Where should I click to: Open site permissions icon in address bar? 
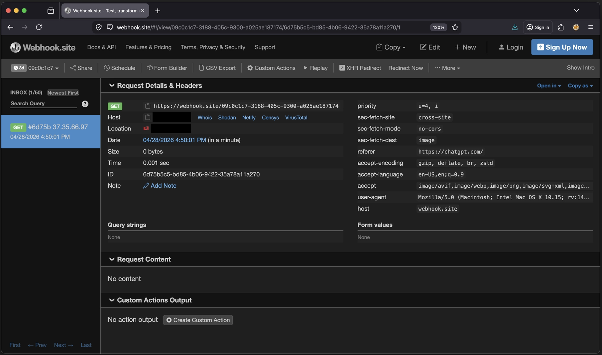[110, 27]
